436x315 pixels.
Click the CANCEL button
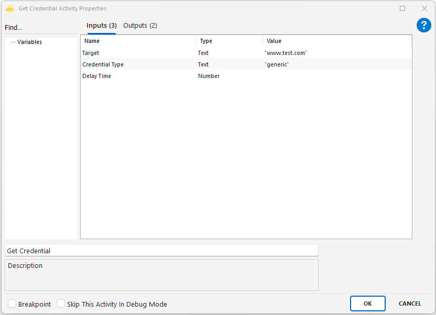click(409, 303)
